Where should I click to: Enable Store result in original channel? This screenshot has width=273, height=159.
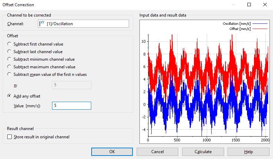(x=9, y=137)
